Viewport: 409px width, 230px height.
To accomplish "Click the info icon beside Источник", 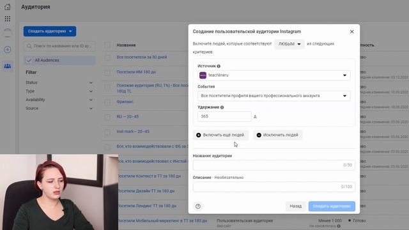I will [219, 66].
